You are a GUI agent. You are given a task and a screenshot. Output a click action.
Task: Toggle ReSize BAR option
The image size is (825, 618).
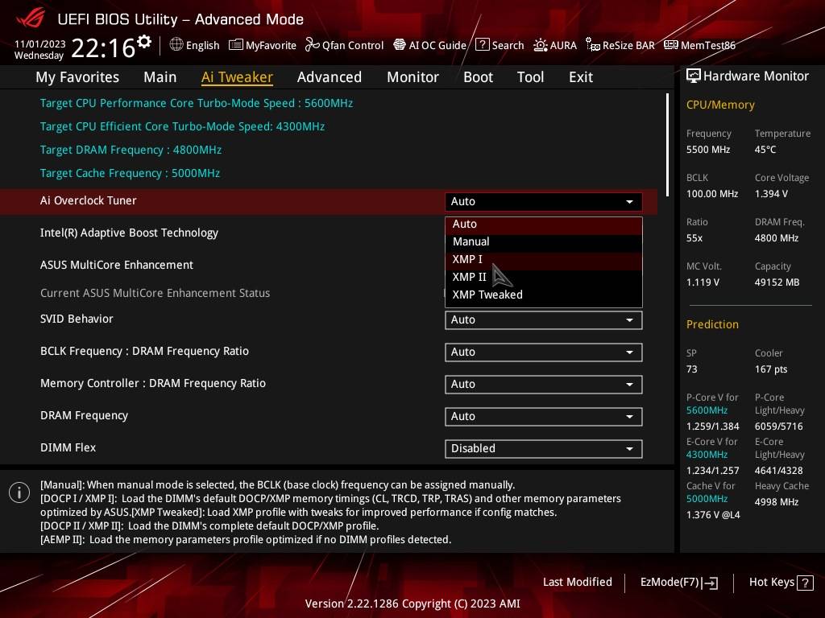[x=620, y=45]
